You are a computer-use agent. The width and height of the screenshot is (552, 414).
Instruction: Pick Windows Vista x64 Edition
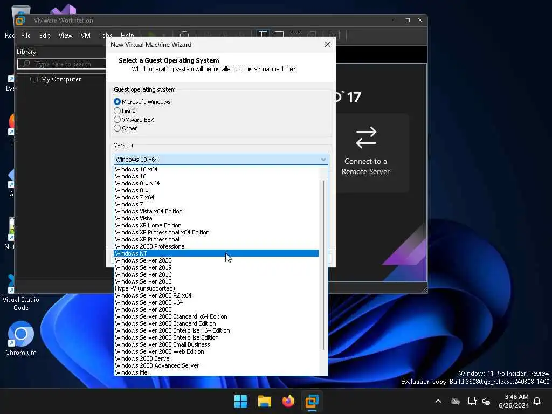(x=217, y=211)
